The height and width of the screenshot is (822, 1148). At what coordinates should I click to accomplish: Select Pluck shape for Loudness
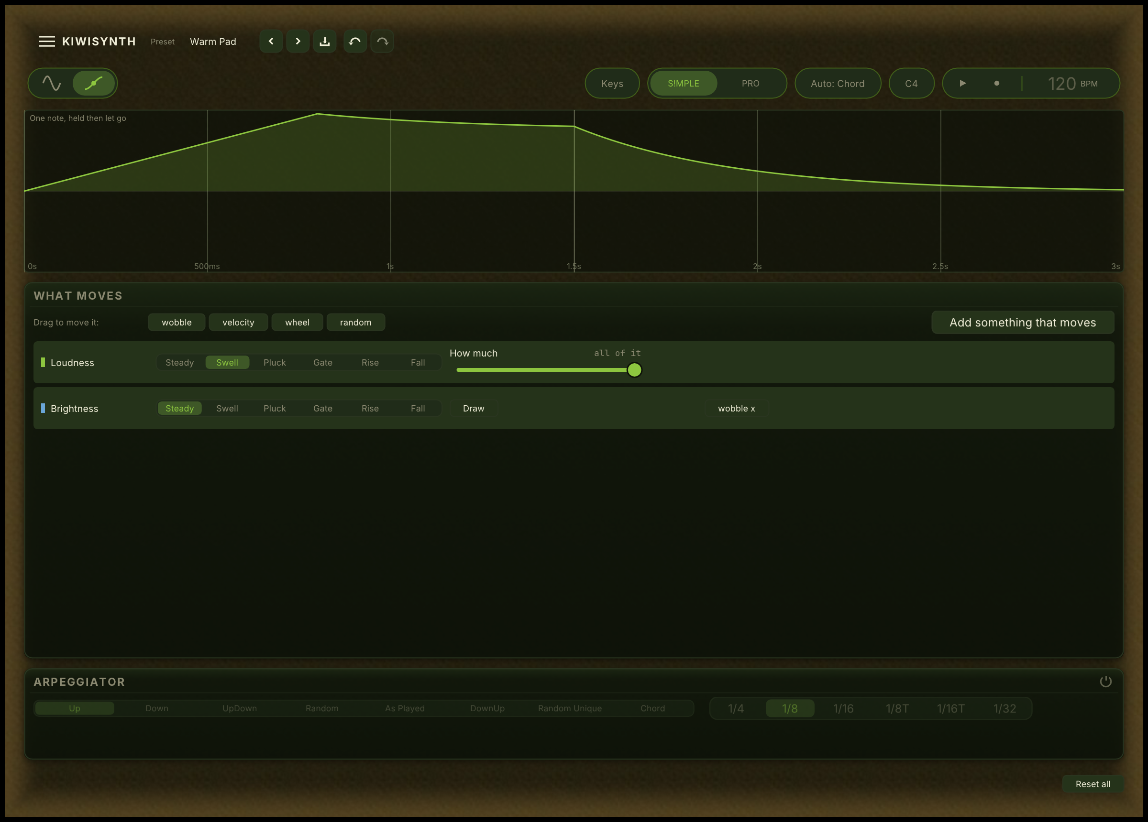point(275,362)
